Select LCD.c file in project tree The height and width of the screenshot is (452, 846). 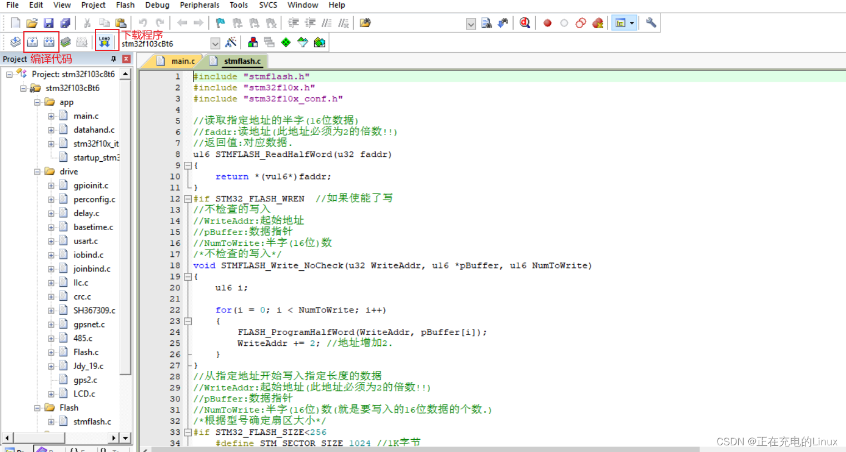(84, 394)
